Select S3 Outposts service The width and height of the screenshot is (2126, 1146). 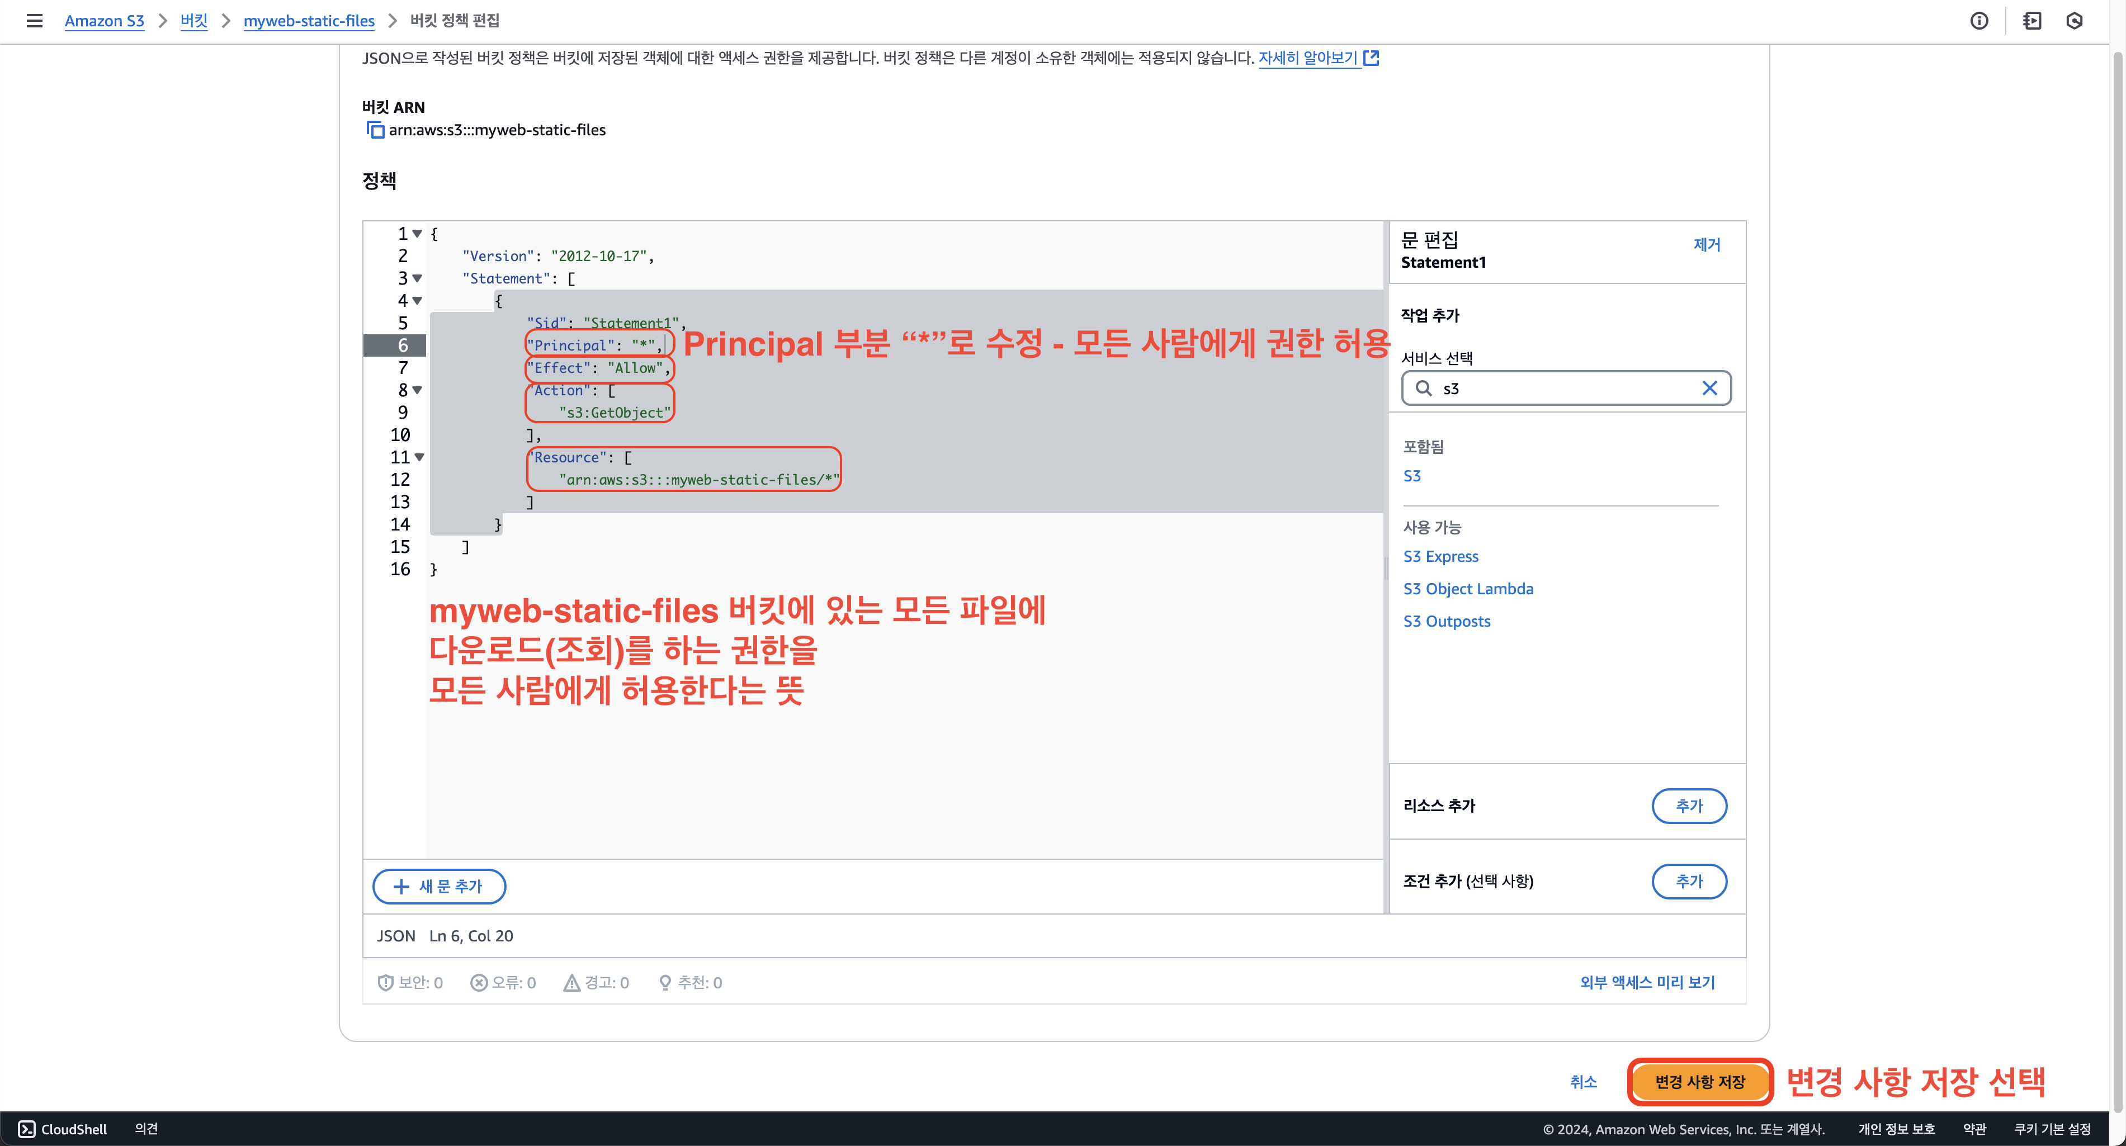[x=1447, y=621]
